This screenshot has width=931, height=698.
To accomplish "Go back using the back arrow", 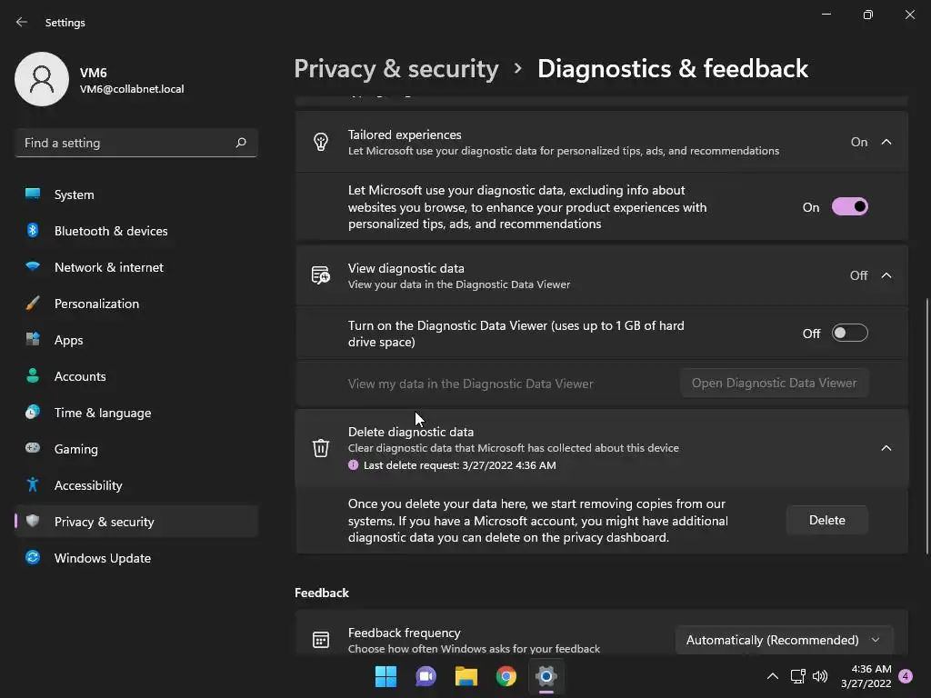I will pos(22,22).
